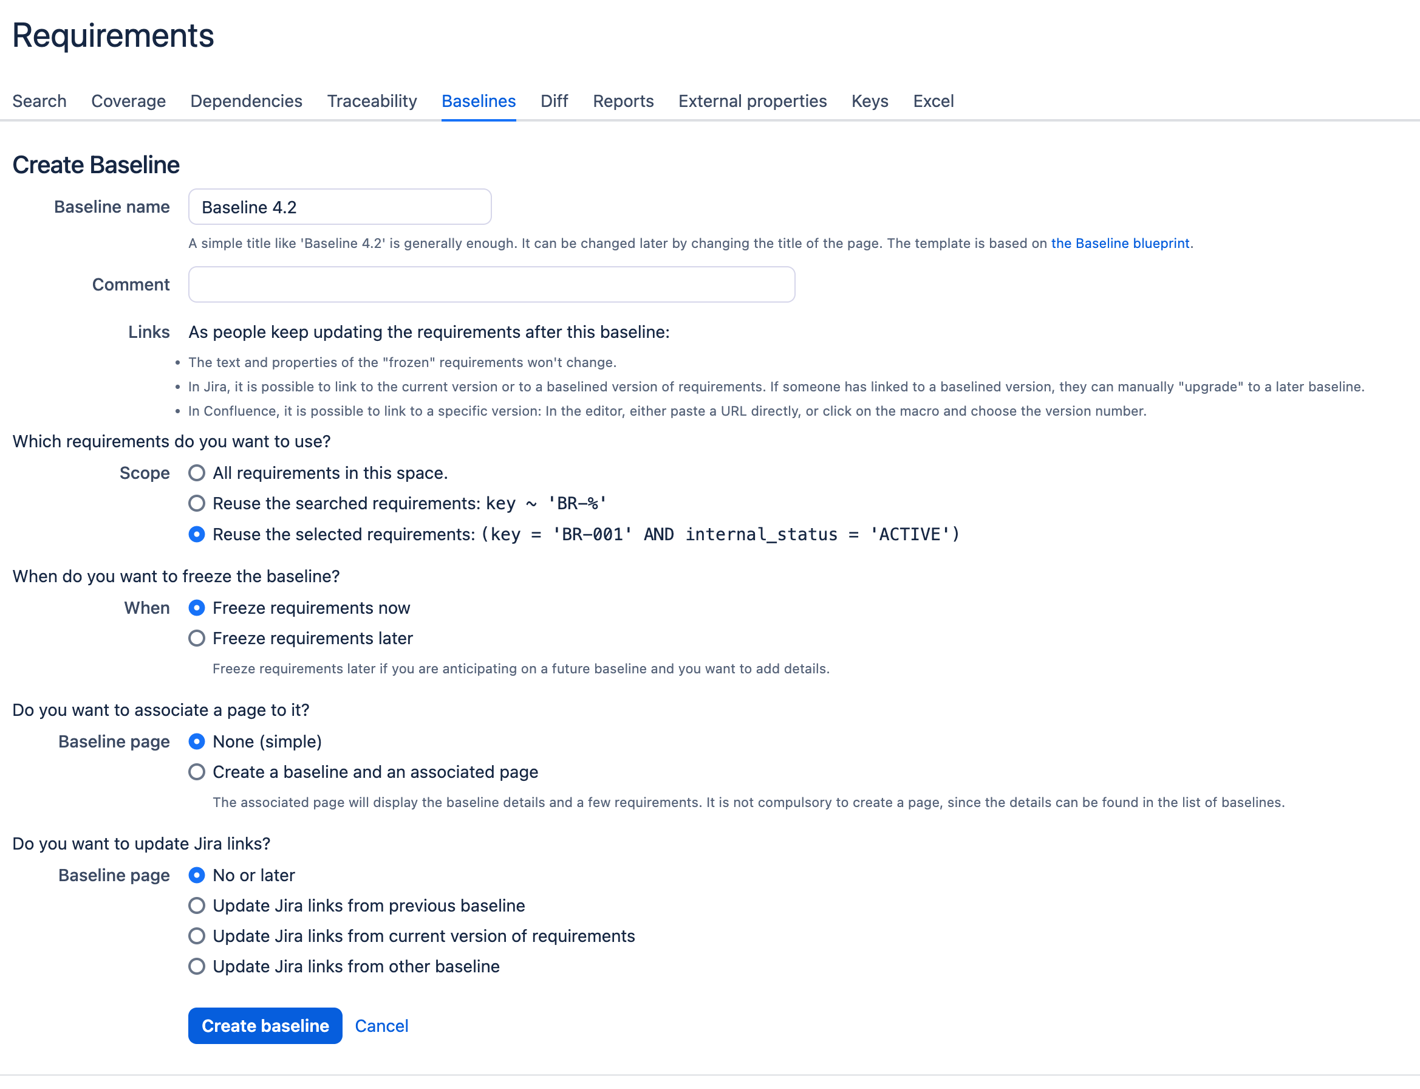The height and width of the screenshot is (1089, 1420).
Task: Select 'Reuse the selected requirements' radio
Action: pyautogui.click(x=196, y=534)
